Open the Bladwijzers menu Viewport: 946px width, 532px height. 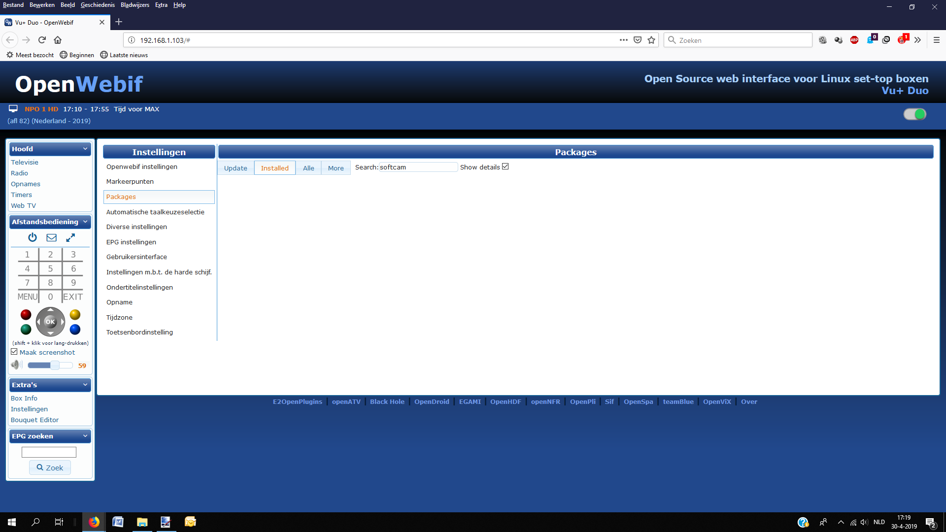click(135, 5)
